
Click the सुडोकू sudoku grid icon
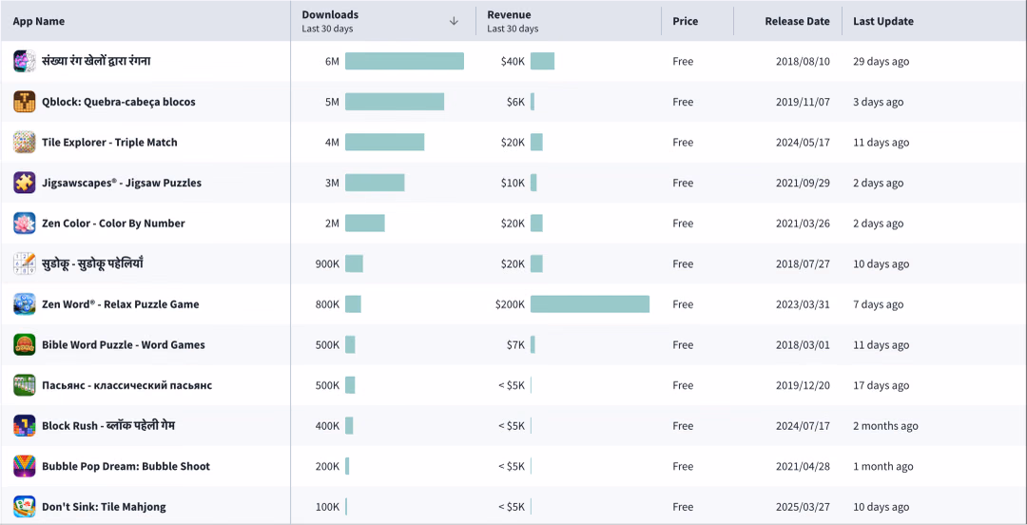tap(24, 263)
